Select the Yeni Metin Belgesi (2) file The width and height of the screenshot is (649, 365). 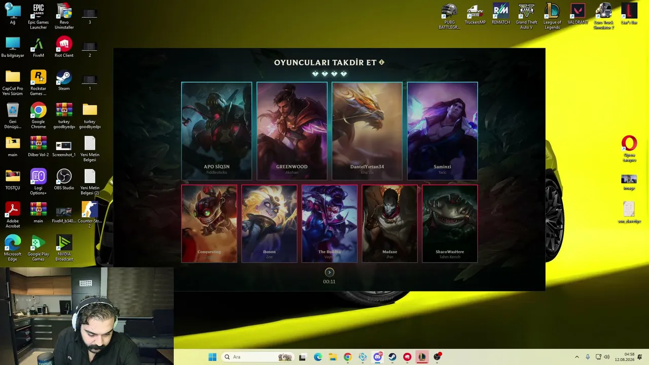(90, 182)
